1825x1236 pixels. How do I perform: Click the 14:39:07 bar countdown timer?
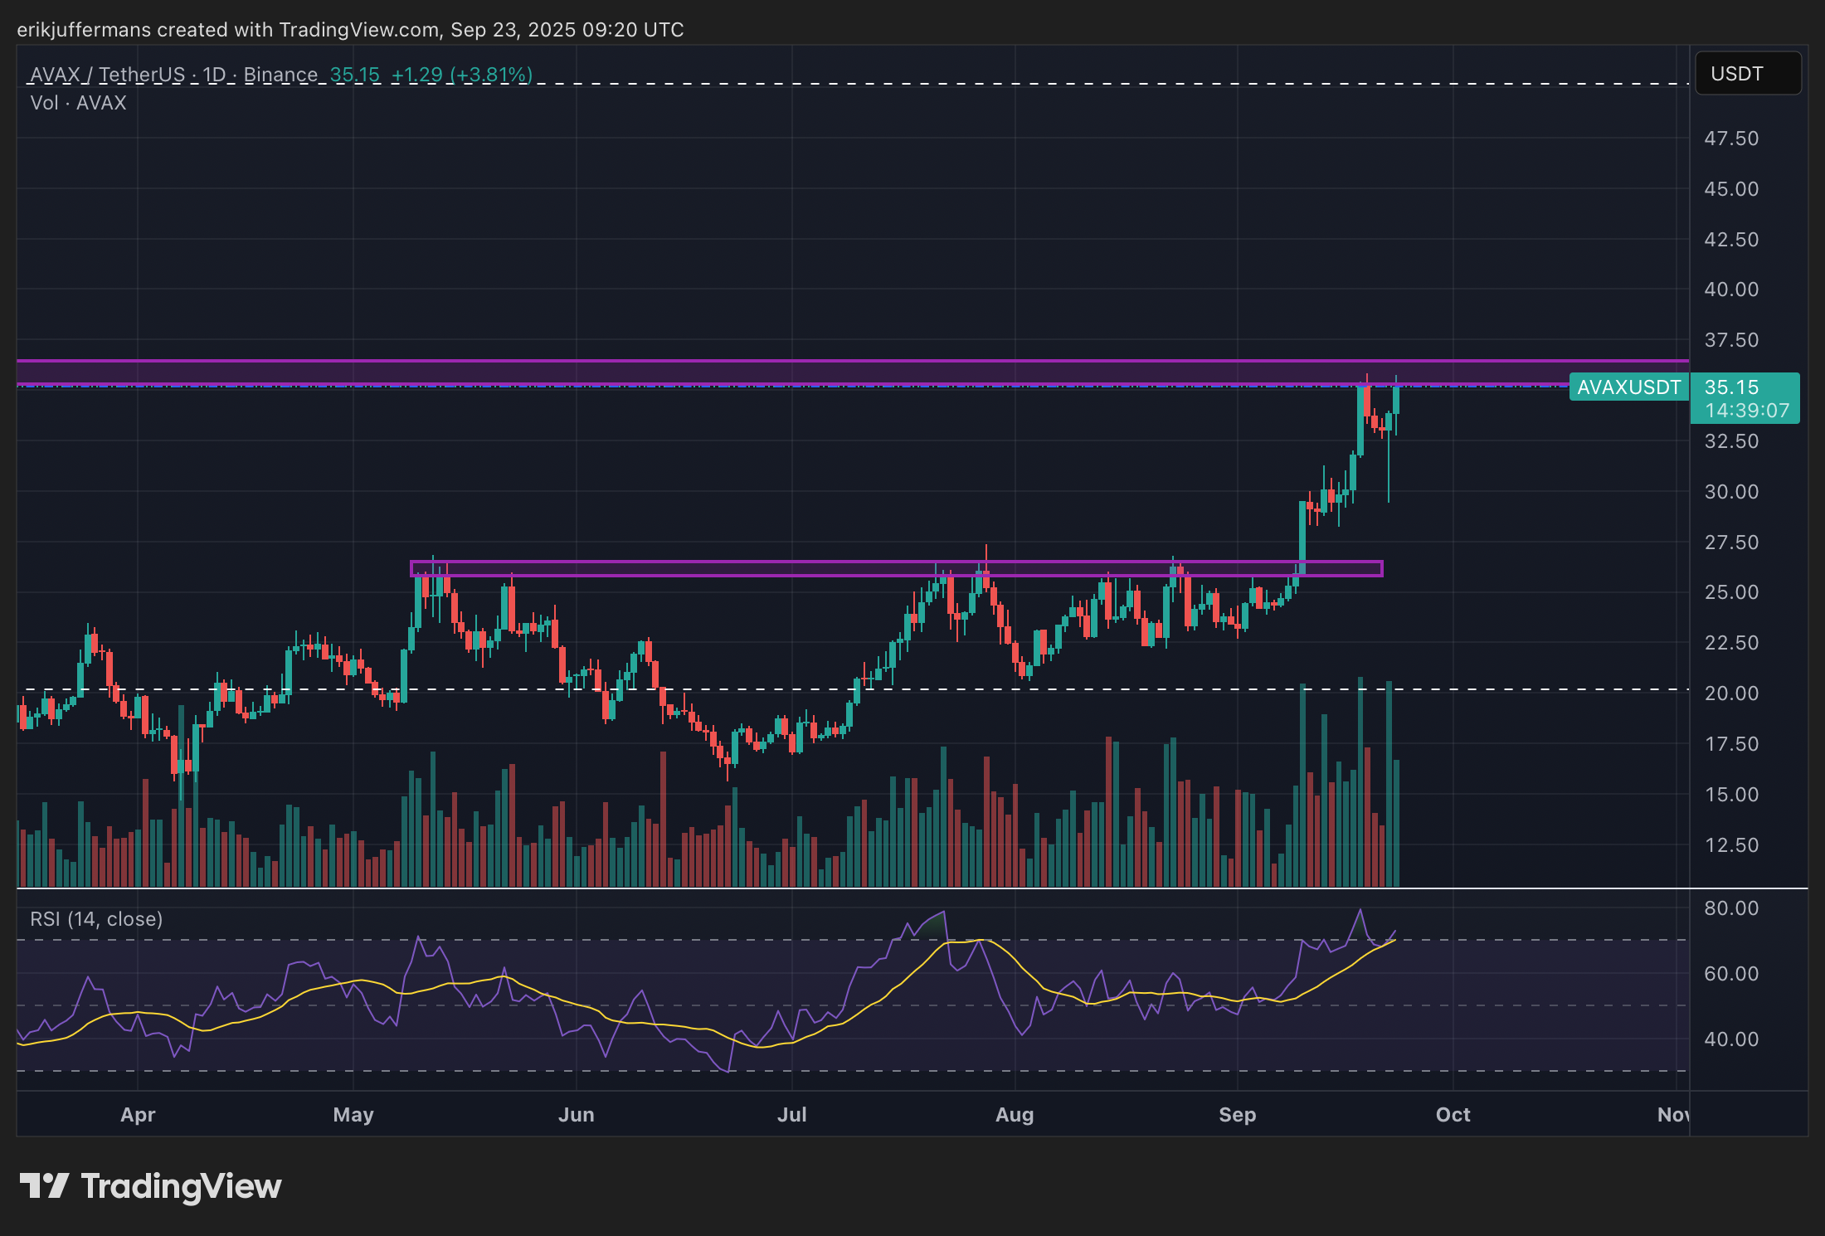tap(1746, 411)
